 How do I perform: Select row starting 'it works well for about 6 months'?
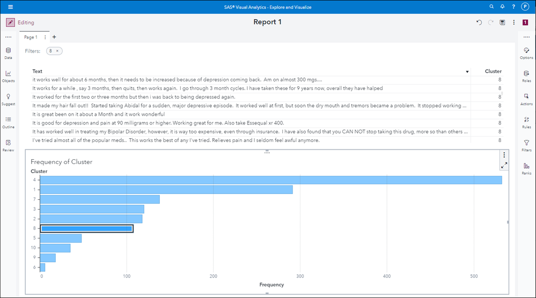[267, 79]
